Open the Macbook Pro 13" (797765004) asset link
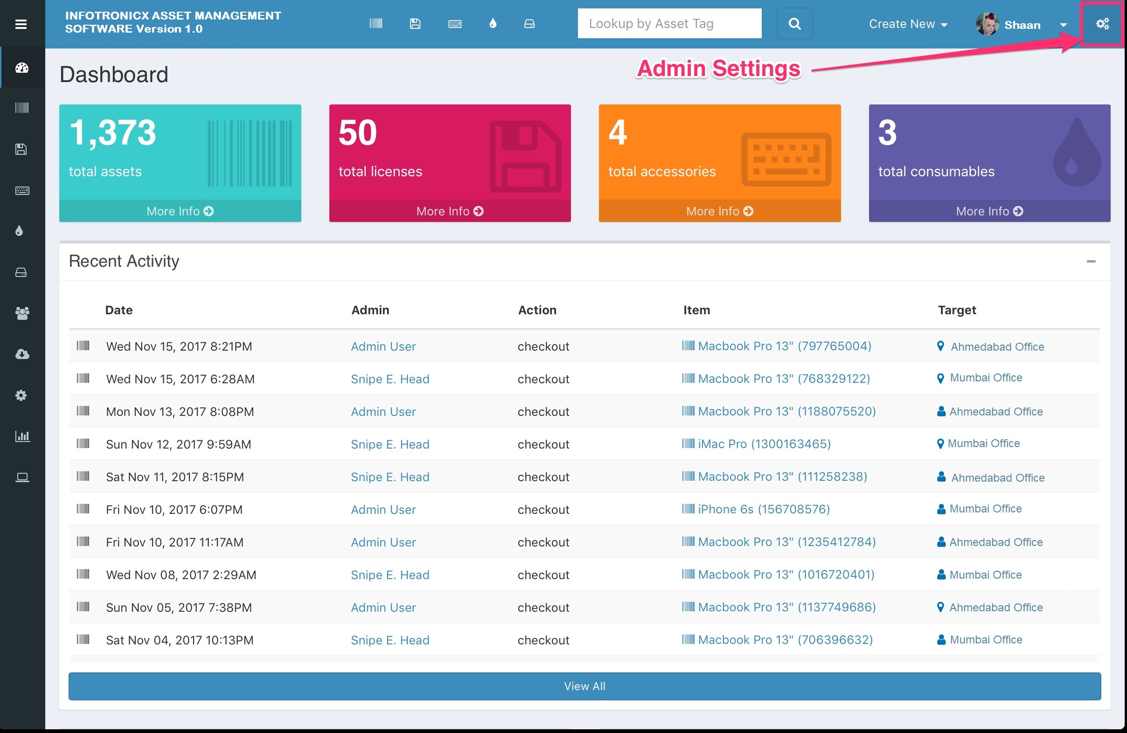 coord(784,346)
